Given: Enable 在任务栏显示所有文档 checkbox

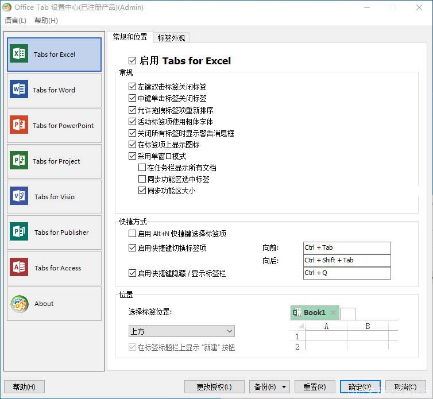Looking at the screenshot, I should pos(142,167).
